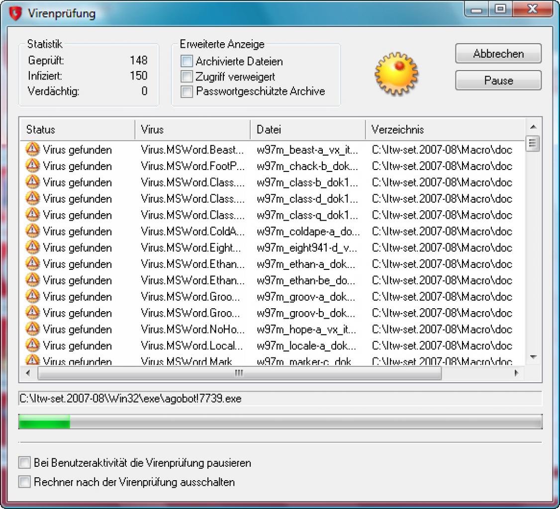Viewport: 560px width, 509px height.
Task: Click the vertical scrollbar up arrow
Action: pos(533,127)
